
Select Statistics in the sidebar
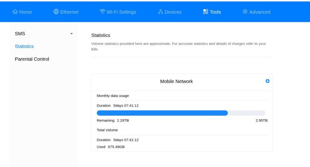(x=24, y=47)
